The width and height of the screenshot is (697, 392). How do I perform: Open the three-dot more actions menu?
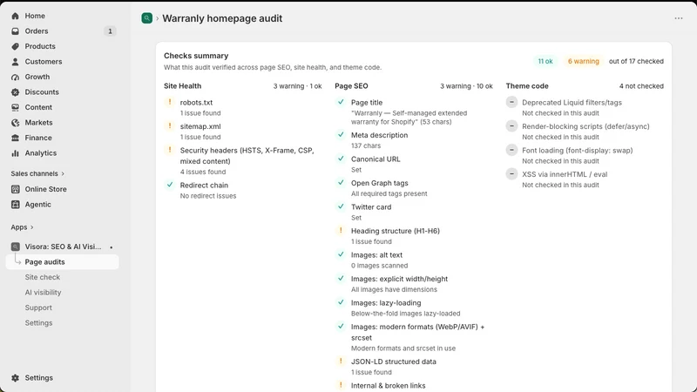(x=679, y=18)
